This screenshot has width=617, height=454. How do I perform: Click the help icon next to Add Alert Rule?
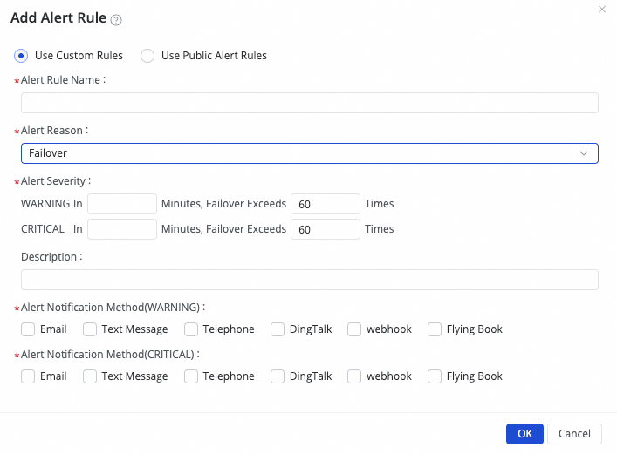tap(116, 20)
